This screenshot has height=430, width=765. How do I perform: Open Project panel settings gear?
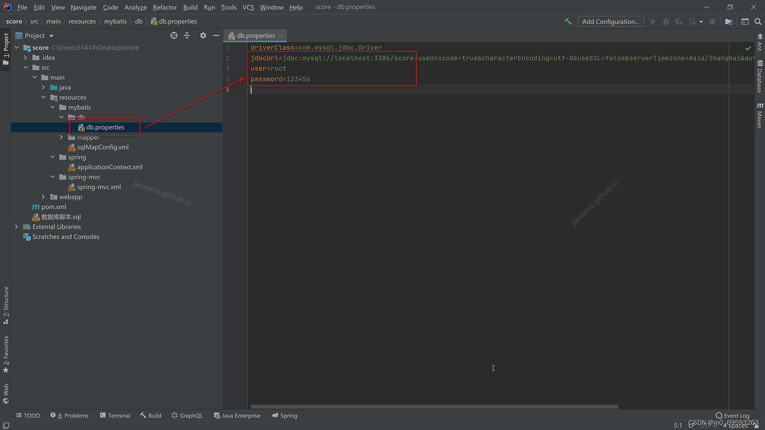click(x=203, y=35)
